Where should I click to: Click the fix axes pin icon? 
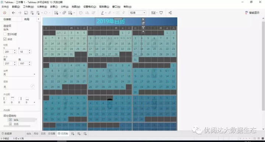pos(124,13)
